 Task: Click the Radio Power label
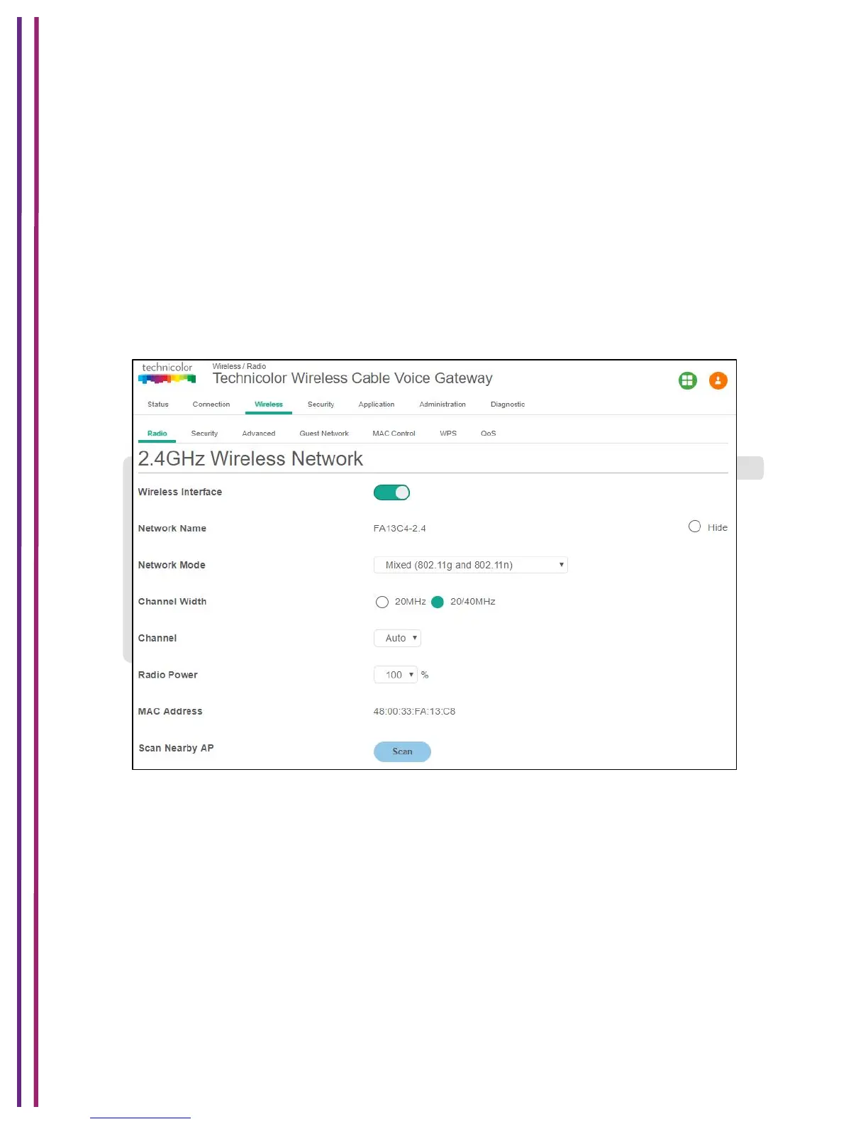168,675
